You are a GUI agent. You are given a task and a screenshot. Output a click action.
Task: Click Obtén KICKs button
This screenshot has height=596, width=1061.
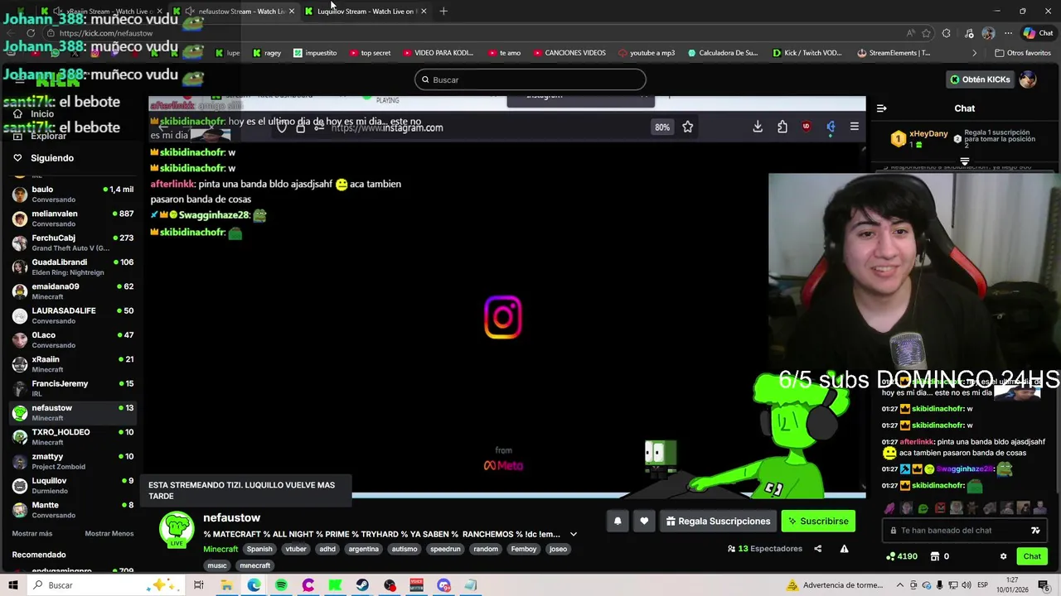pos(980,79)
